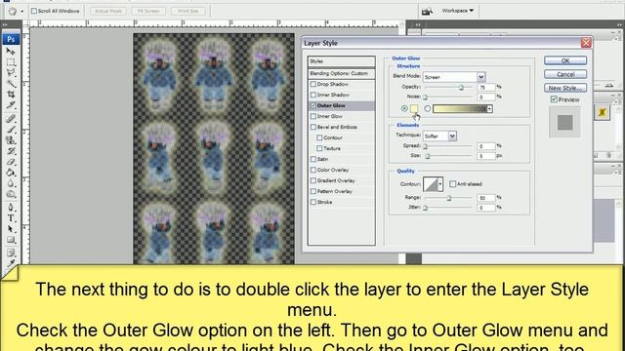The image size is (625, 351).
Task: Select the Crop tool
Action: coord(11,95)
